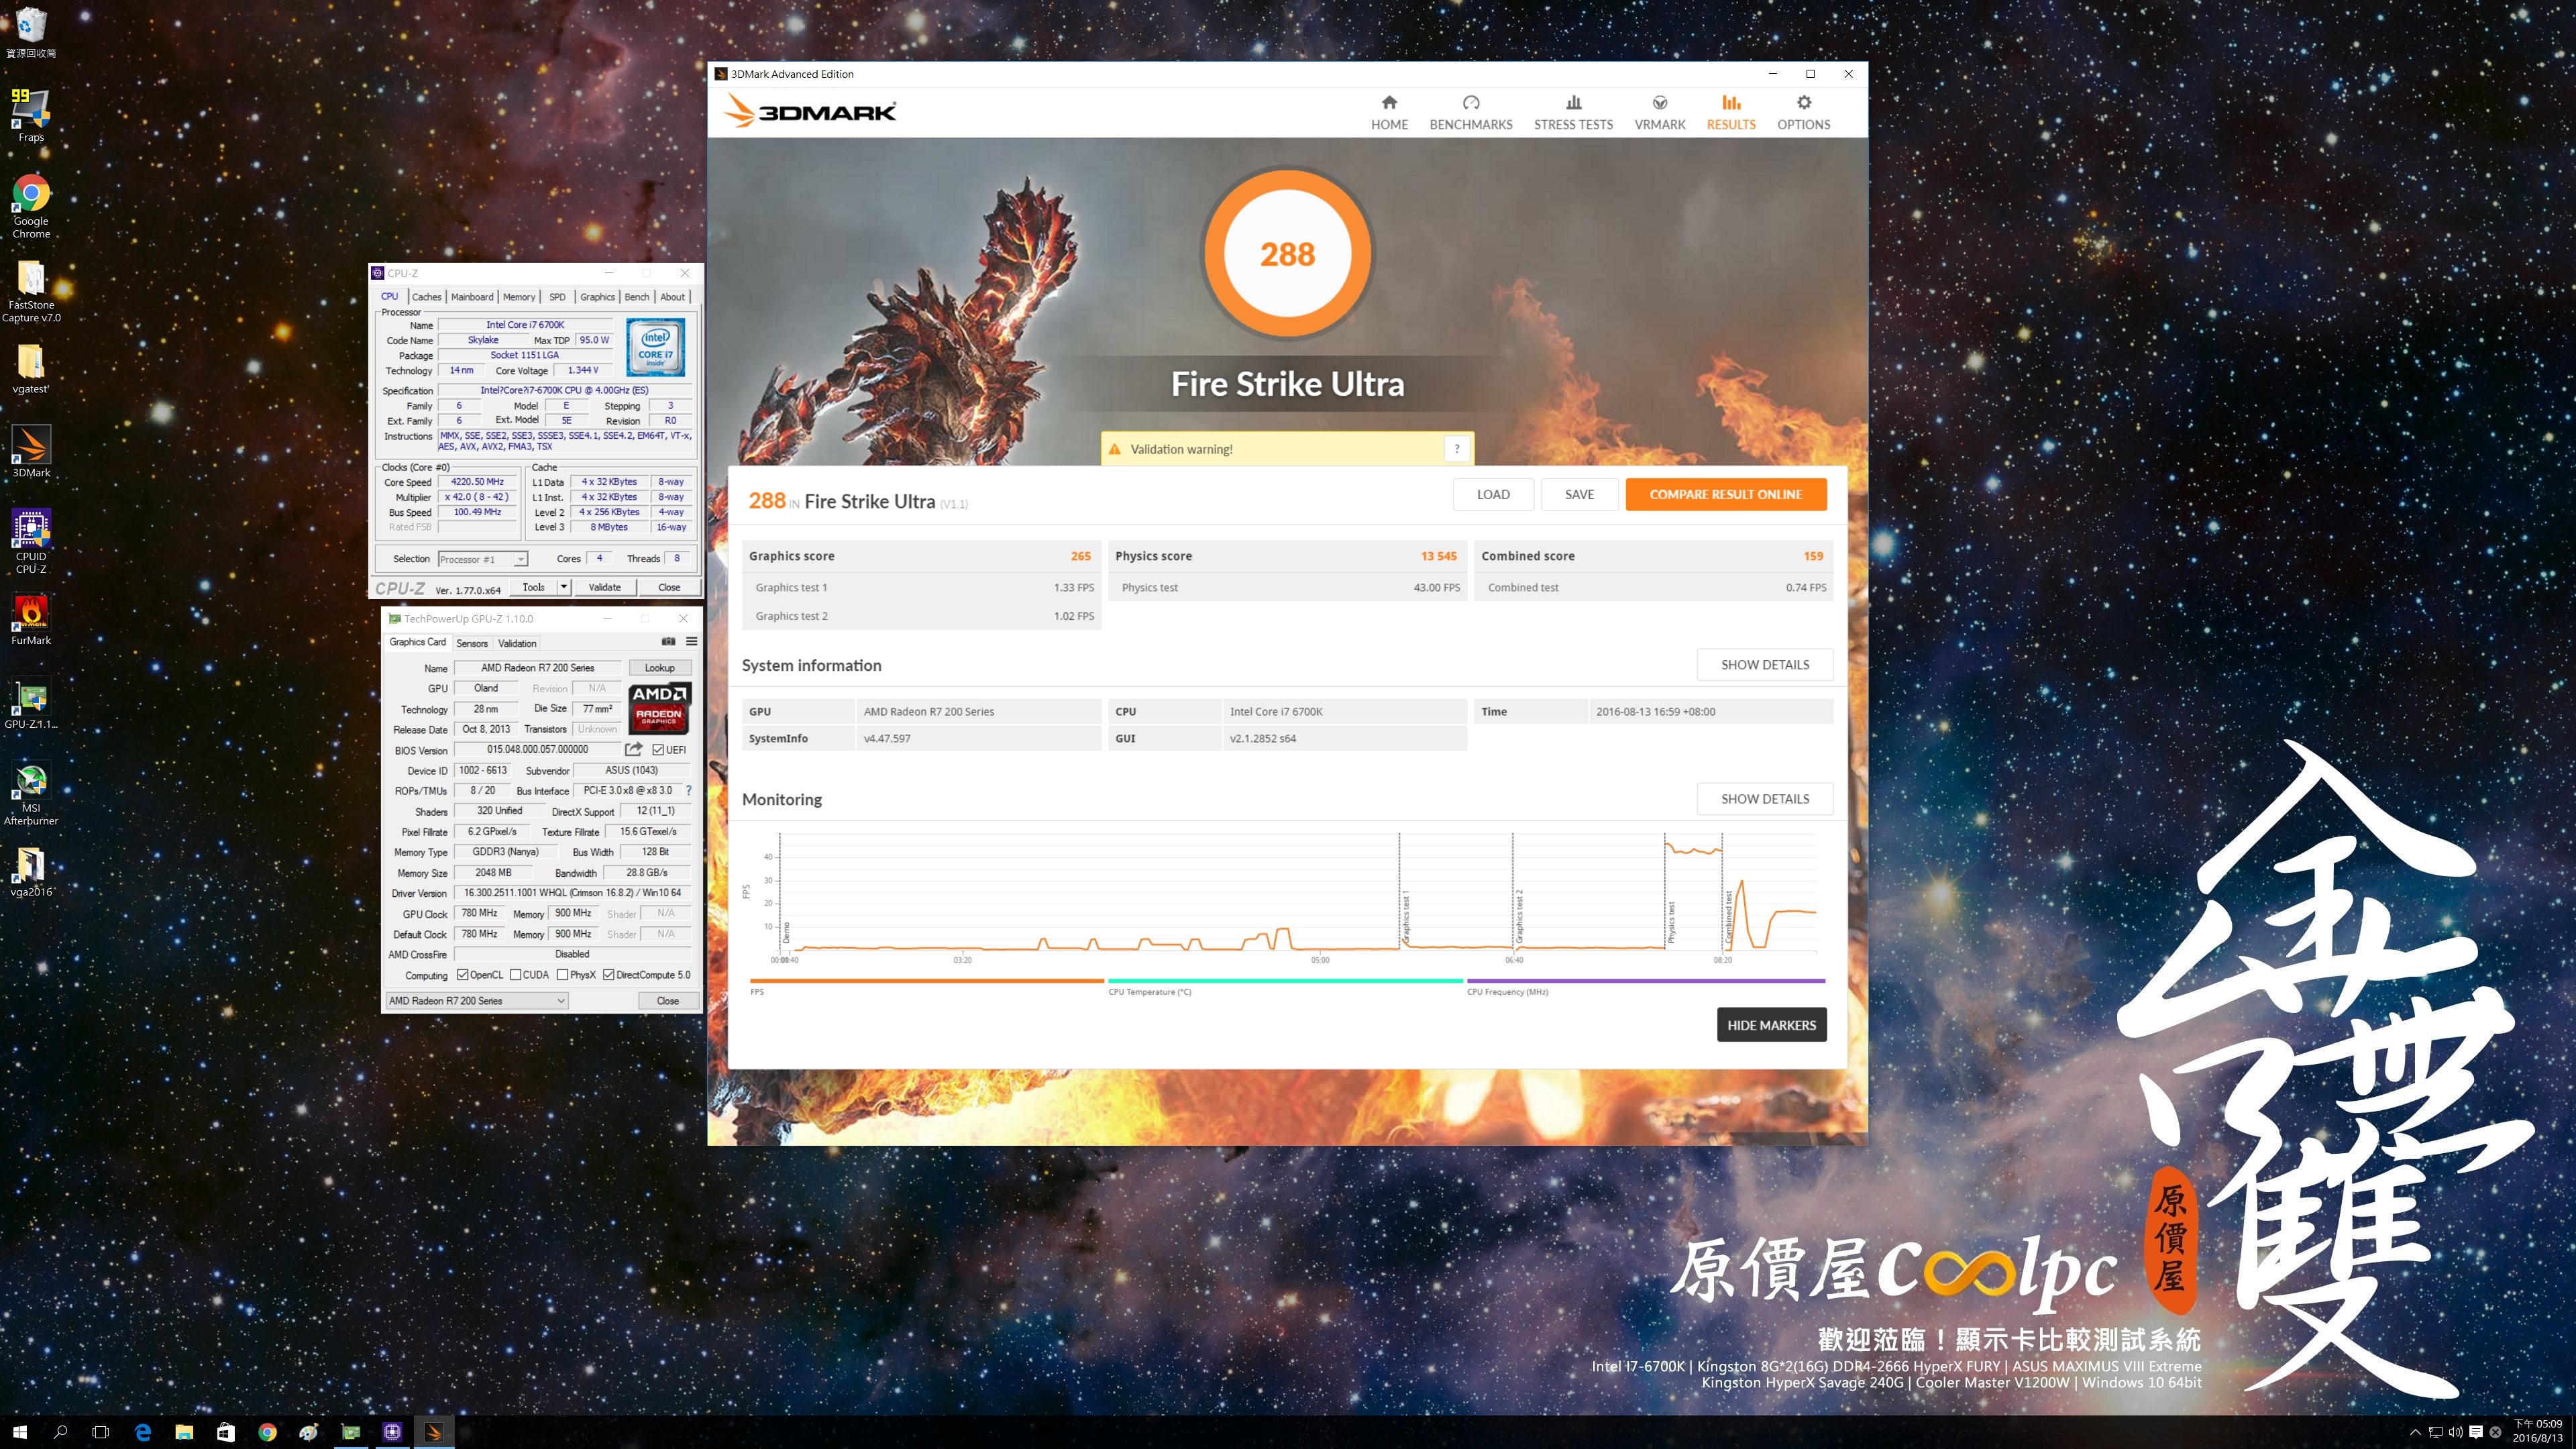The height and width of the screenshot is (1449, 2576).
Task: Open FastStone Capture desktop icon
Action: point(31,291)
